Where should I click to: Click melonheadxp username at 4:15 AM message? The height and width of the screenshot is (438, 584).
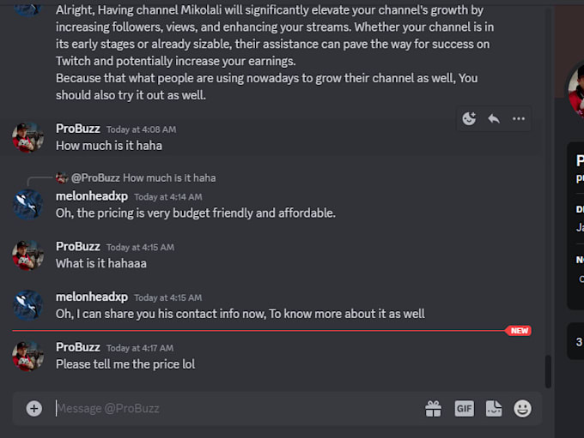[92, 297]
